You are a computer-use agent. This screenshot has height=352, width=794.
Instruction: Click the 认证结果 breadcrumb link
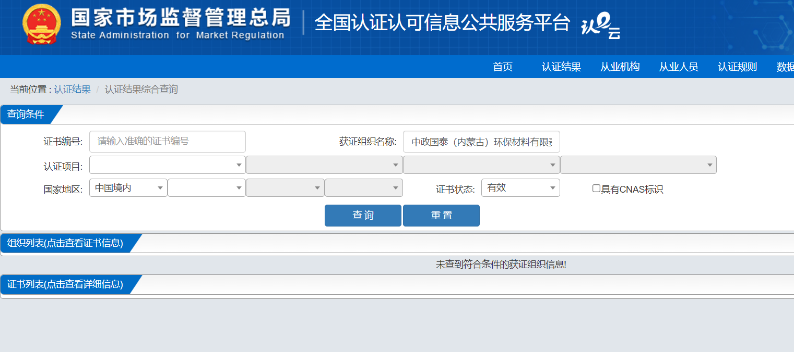coord(73,90)
